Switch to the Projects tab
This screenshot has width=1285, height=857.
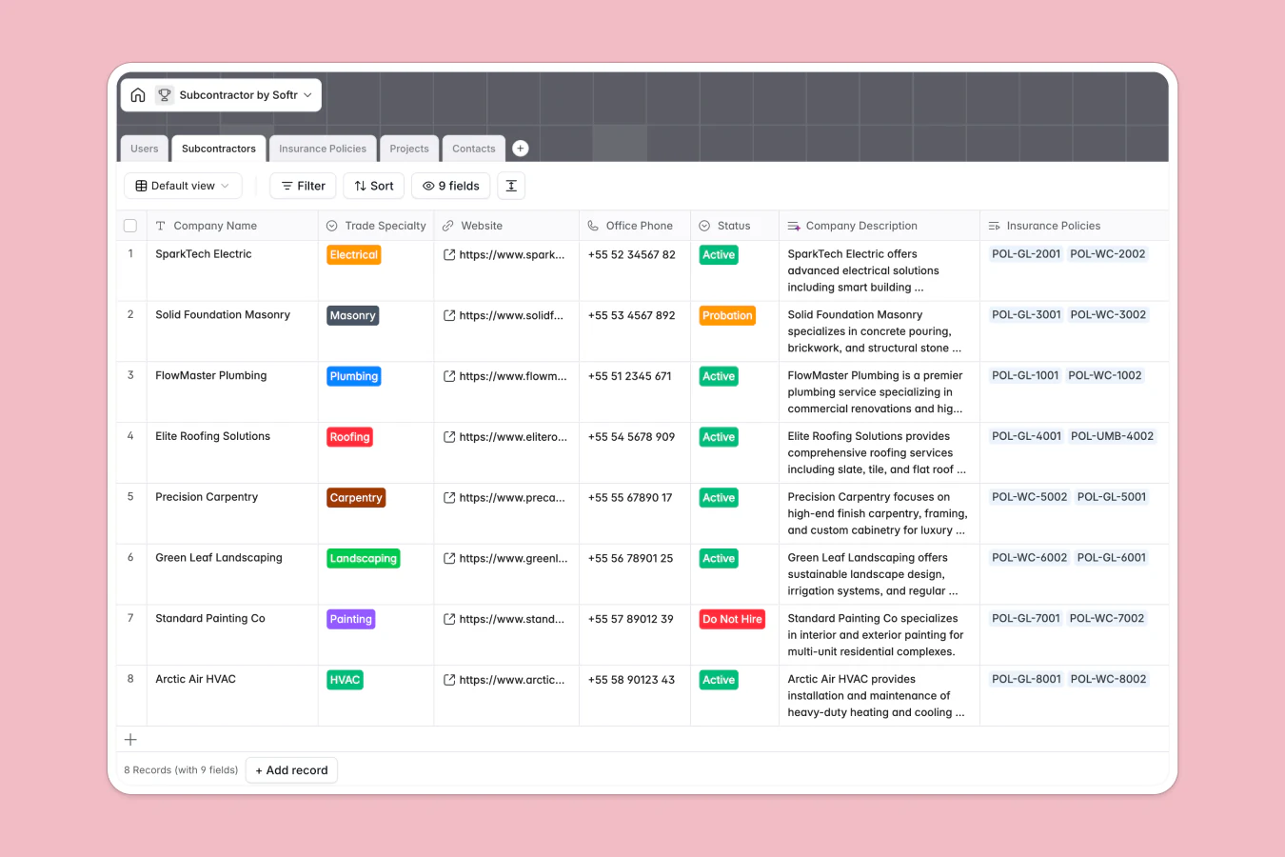tap(409, 149)
